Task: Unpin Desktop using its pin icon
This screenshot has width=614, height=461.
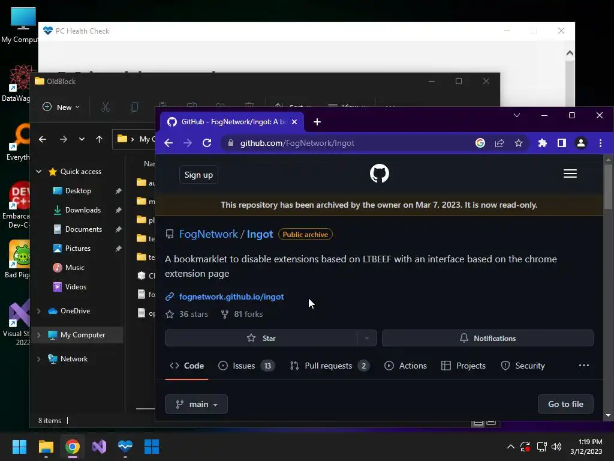Action: coord(118,191)
